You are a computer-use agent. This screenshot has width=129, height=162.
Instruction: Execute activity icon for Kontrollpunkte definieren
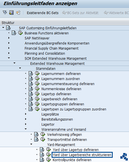(48, 160)
